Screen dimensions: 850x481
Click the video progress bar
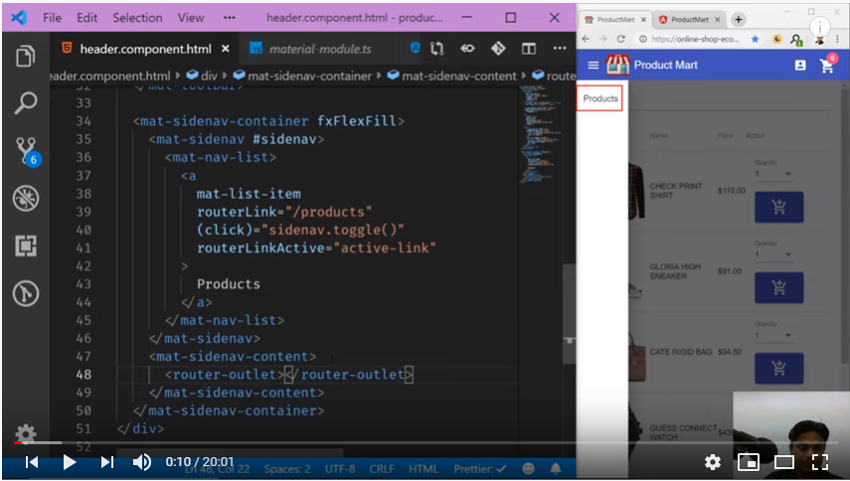tap(298, 442)
